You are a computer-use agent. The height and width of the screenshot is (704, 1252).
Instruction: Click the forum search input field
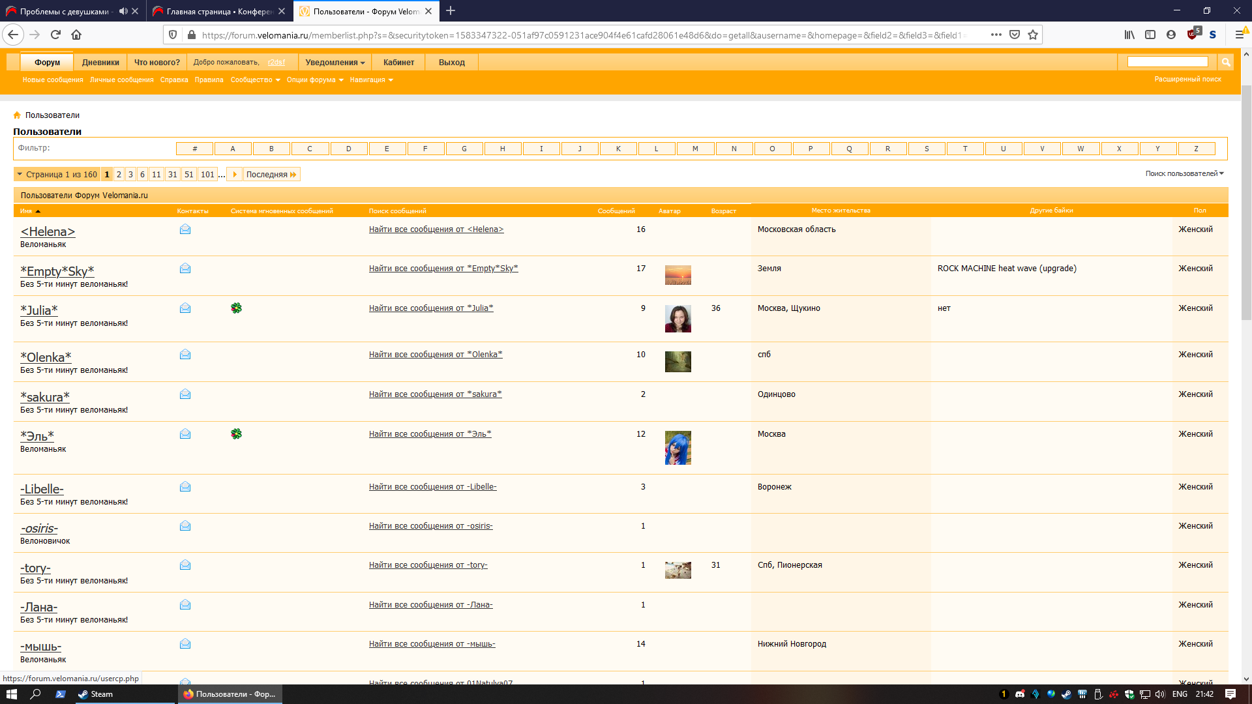pos(1167,62)
